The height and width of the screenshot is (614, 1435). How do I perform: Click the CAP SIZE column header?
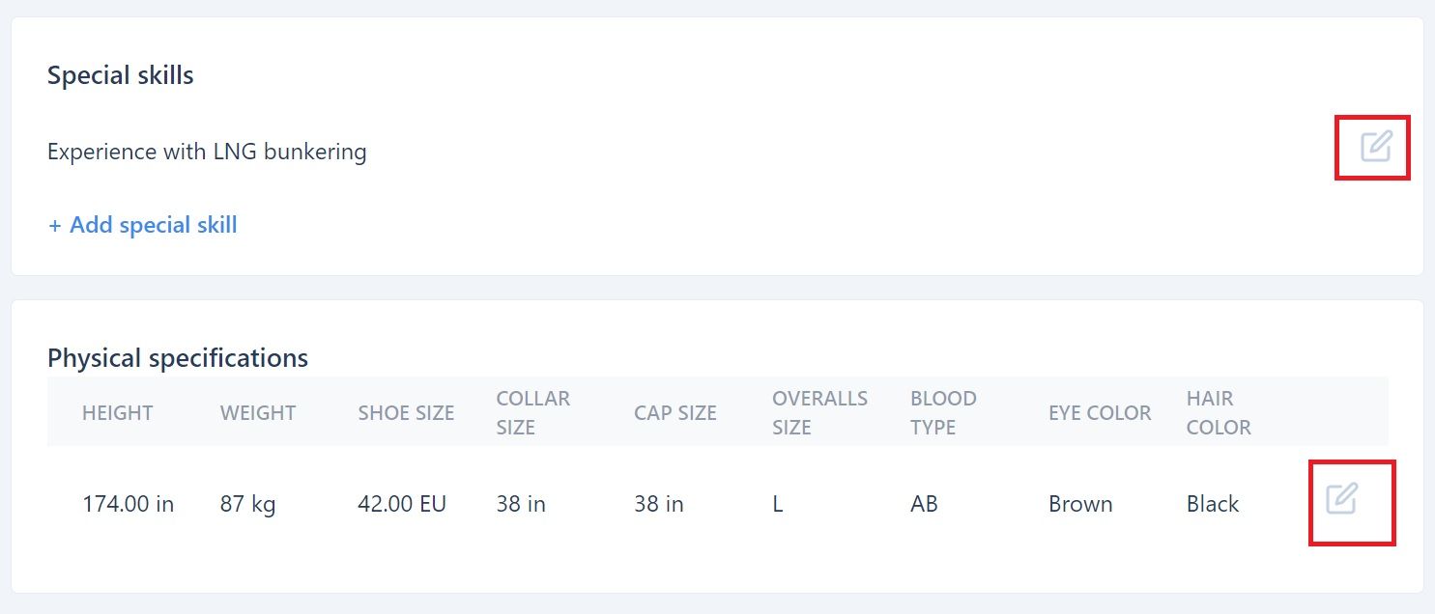[675, 413]
